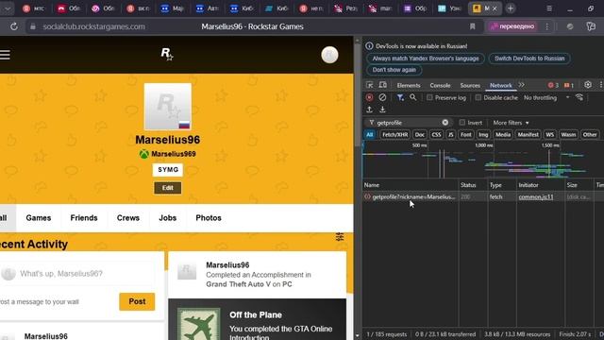Open network conditions wifi icon
The width and height of the screenshot is (604, 340).
coord(579,97)
